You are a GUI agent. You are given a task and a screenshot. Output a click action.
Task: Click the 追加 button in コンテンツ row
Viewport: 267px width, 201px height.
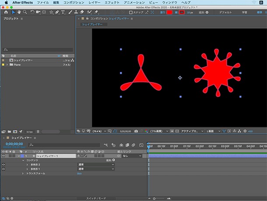[110, 160]
